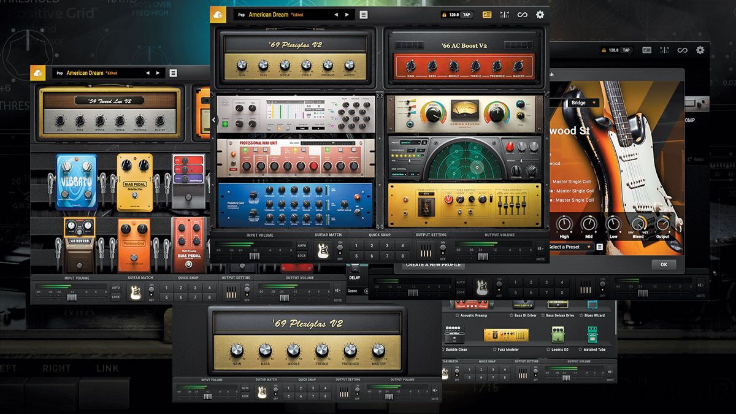Screen dimensions: 736x414
Task: Select the Loomis OD pedal
Action: (558, 335)
